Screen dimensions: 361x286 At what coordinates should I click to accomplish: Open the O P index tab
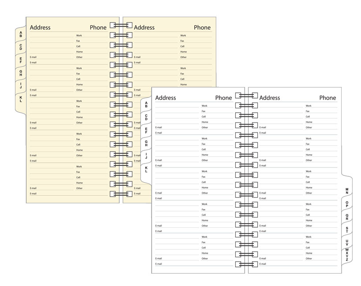pos(347,204)
